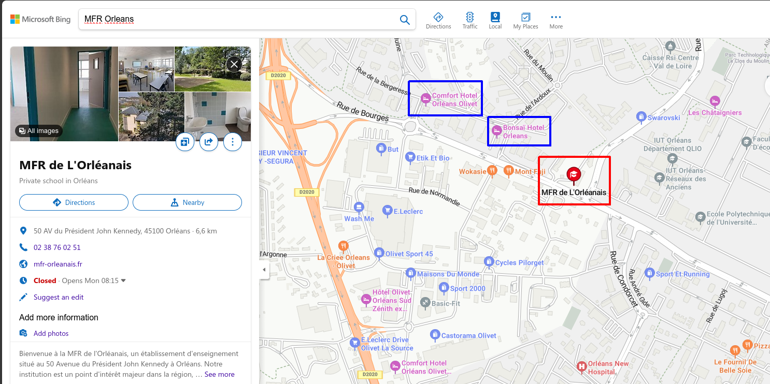Close the MFR de L'Orléanais info card
Viewport: 770px width, 384px height.
[x=234, y=64]
